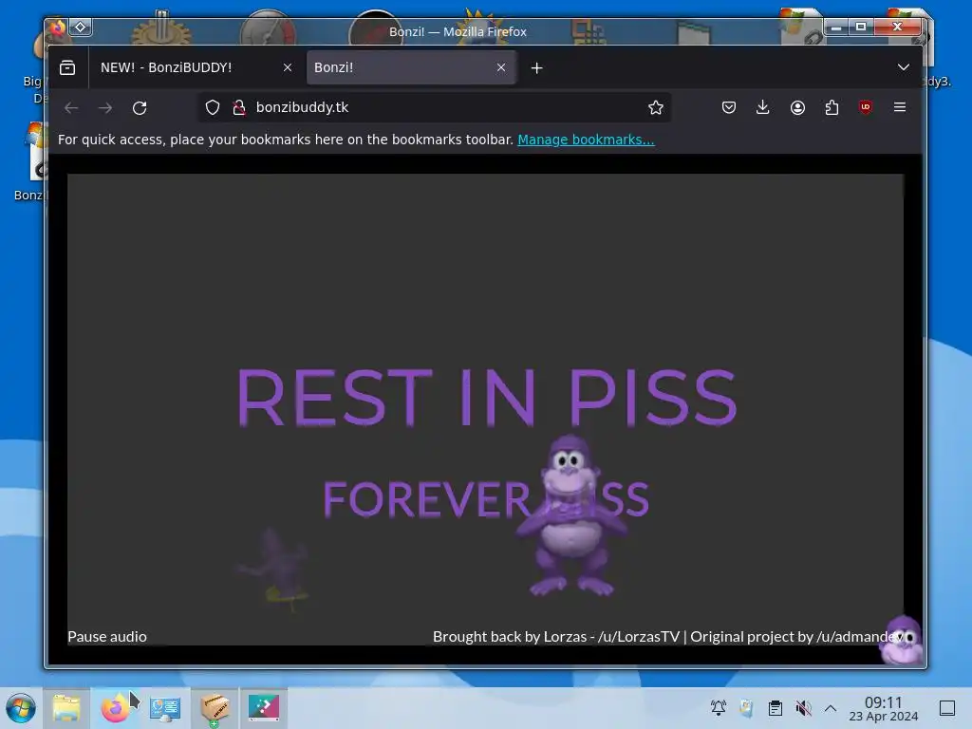Image resolution: width=972 pixels, height=729 pixels.
Task: Unmute audio via the muted speaker icon
Action: tap(803, 708)
